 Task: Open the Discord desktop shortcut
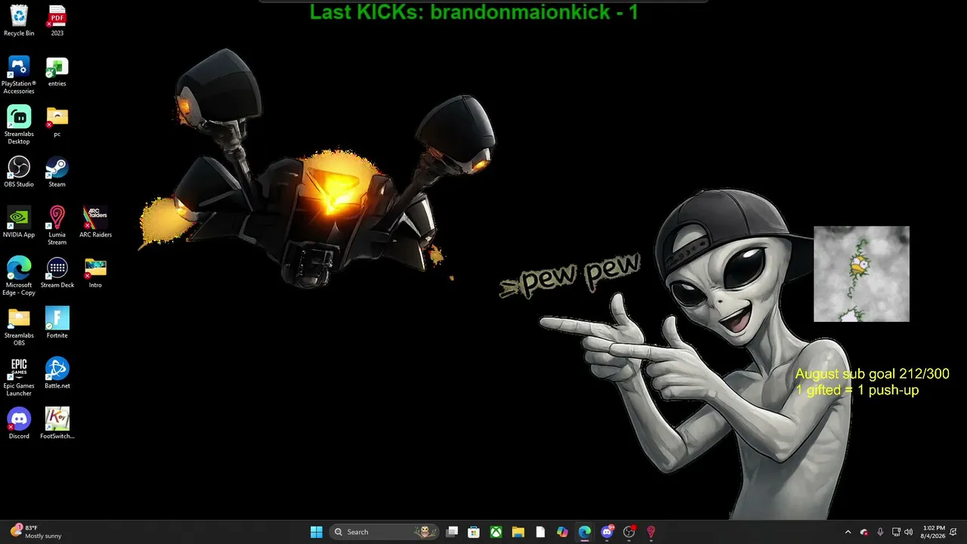click(x=19, y=424)
